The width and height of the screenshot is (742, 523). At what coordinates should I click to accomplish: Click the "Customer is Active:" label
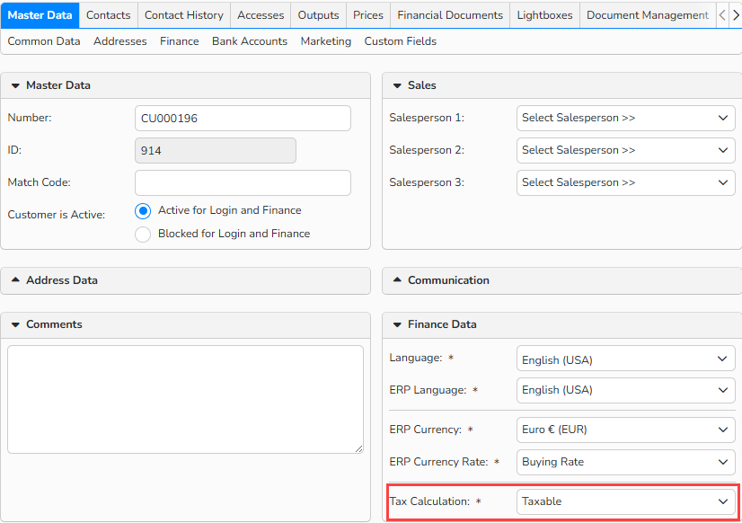point(57,215)
